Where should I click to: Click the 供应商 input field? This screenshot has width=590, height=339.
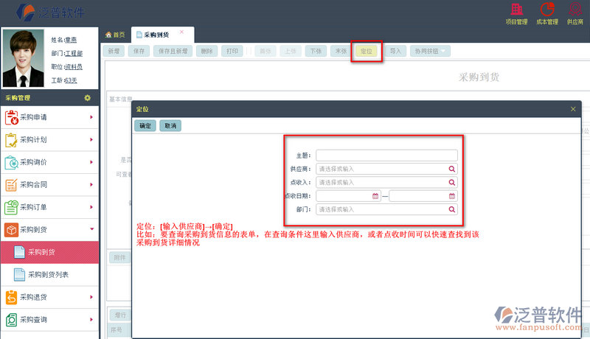pos(386,169)
